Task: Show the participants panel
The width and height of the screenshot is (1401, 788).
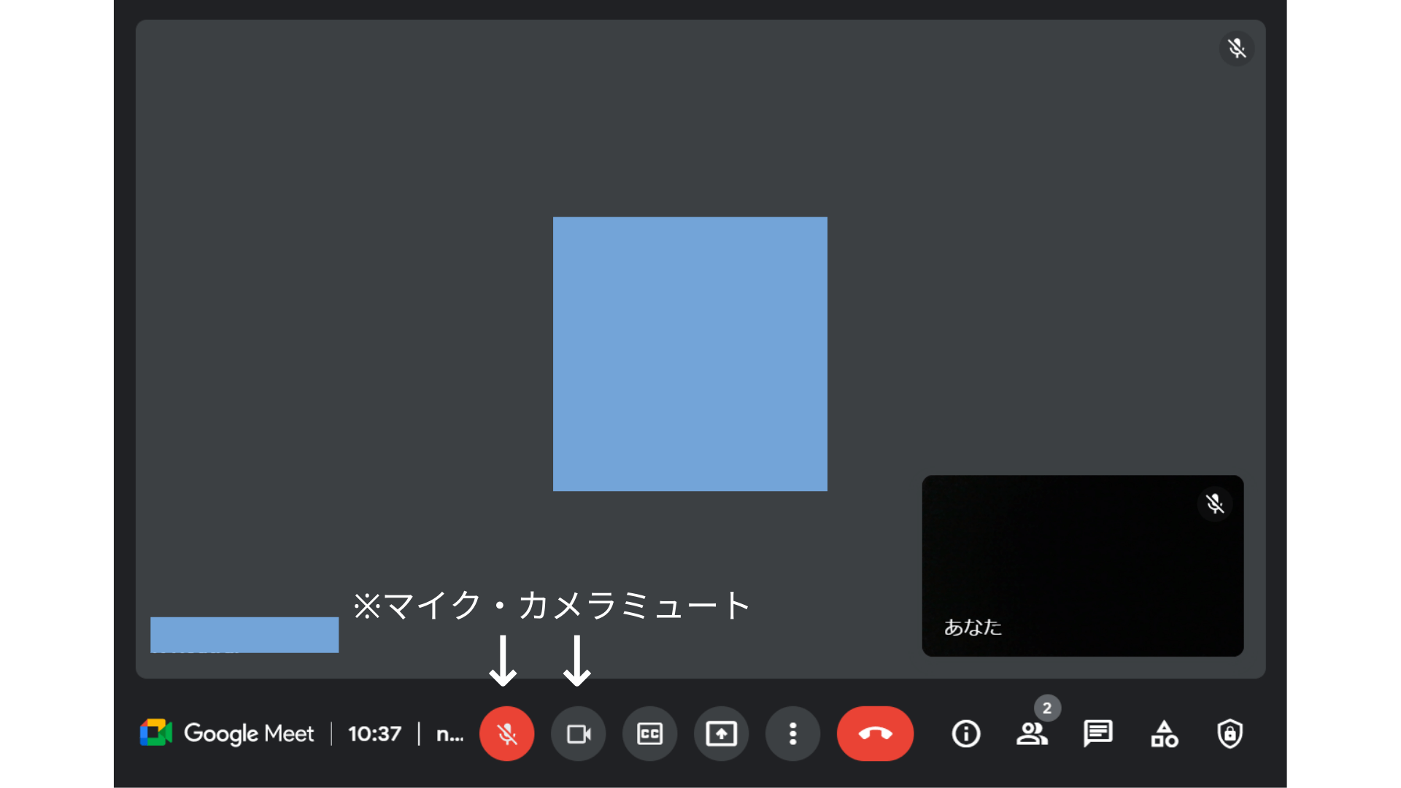Action: [x=1033, y=734]
